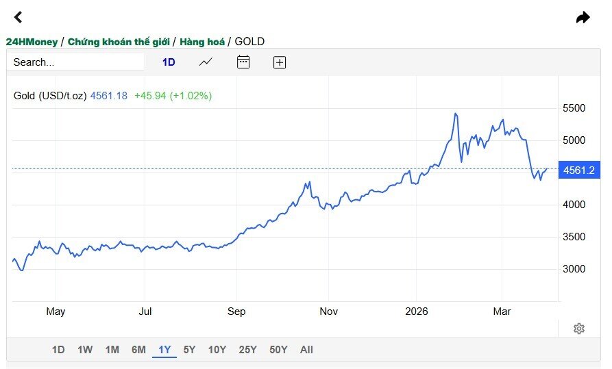Select the 5Y time range tab
The height and width of the screenshot is (369, 612).
click(x=189, y=350)
